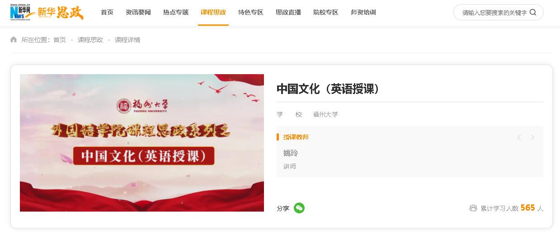Click the 首页 breadcrumb link
Viewport: 560px width, 236px height.
pos(60,40)
